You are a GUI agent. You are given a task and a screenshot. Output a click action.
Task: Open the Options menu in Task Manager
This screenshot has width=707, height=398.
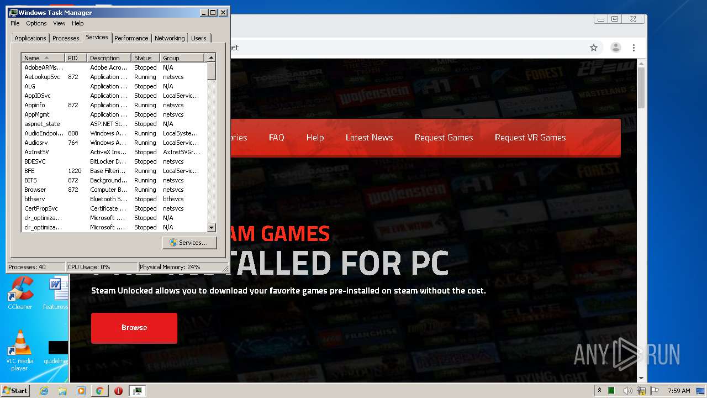[36, 23]
